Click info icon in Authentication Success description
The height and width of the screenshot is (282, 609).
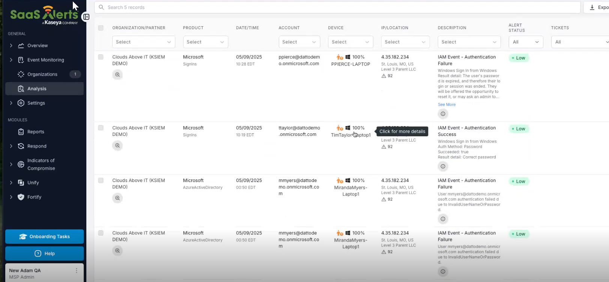point(443,166)
